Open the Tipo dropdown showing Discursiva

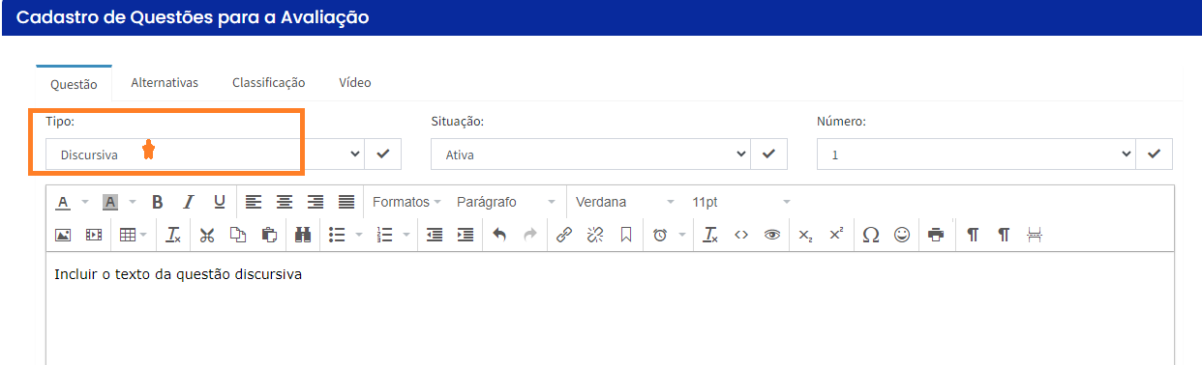click(x=204, y=154)
